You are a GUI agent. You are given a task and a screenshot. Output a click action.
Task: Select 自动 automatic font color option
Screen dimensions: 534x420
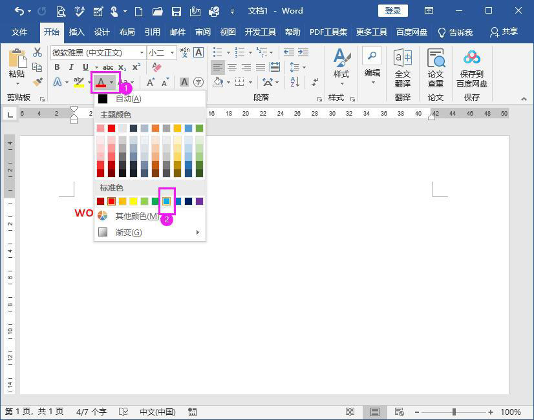(x=128, y=99)
